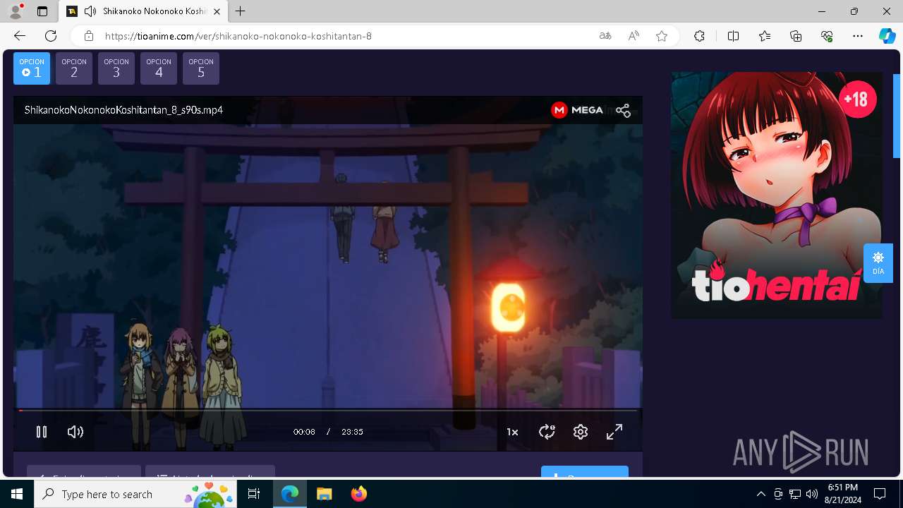Open Settings and more menu

pos(858,36)
